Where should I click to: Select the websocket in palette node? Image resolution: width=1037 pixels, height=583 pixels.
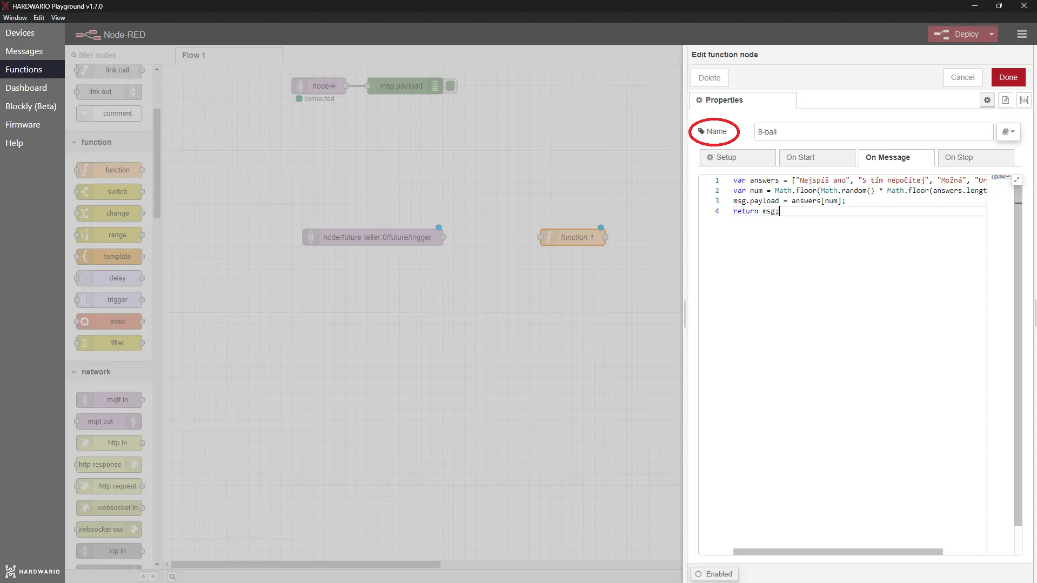pyautogui.click(x=109, y=508)
